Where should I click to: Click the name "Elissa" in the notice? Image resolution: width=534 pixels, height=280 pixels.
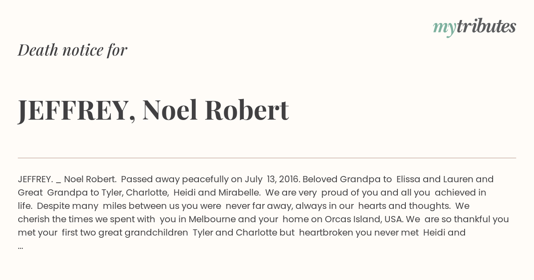pyautogui.click(x=408, y=180)
